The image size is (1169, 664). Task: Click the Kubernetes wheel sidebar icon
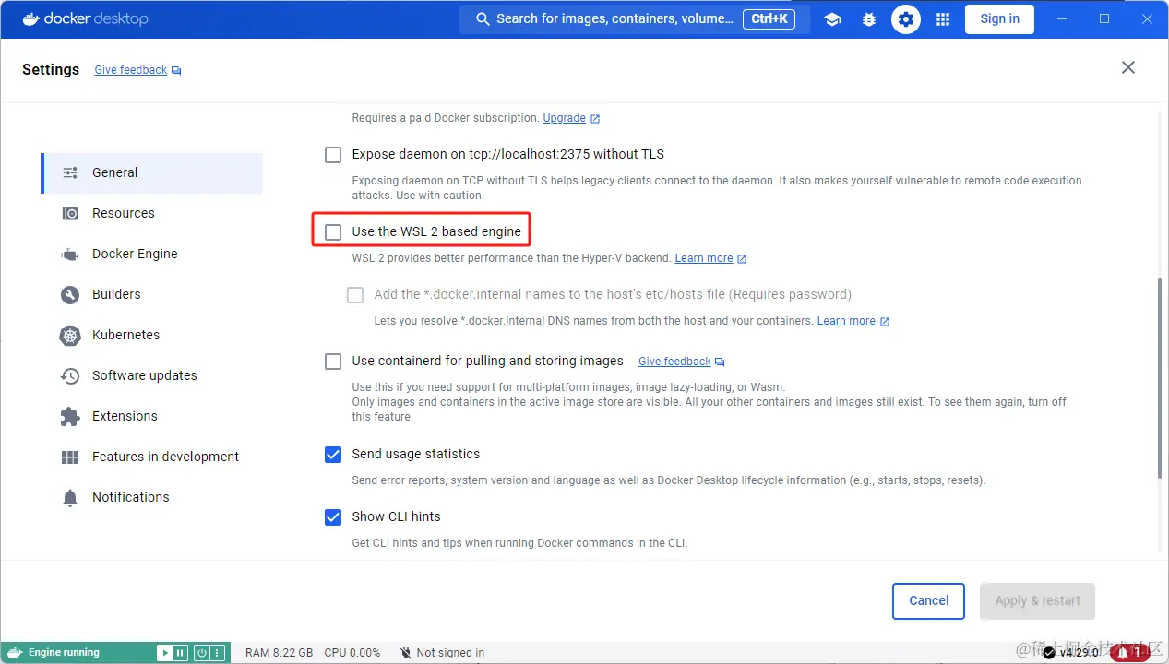(x=70, y=335)
